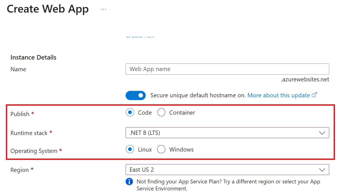Click the Operating System field label

click(35, 151)
